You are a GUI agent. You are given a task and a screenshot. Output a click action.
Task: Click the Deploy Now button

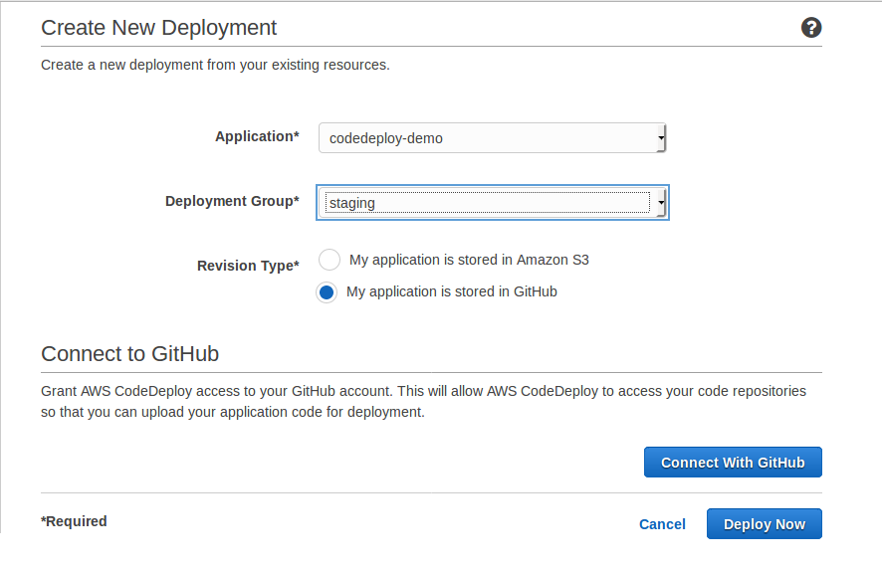[x=764, y=524]
